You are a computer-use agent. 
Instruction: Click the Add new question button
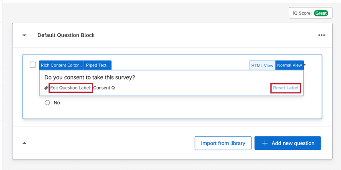[287, 143]
